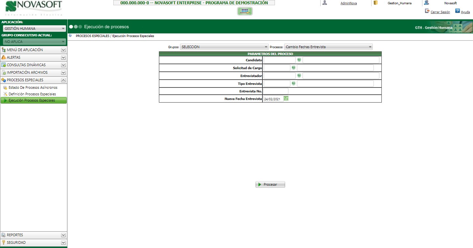
Task: Focus the Candidato code field
Action: point(280,60)
